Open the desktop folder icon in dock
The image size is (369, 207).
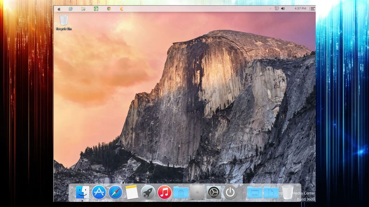coord(255,193)
